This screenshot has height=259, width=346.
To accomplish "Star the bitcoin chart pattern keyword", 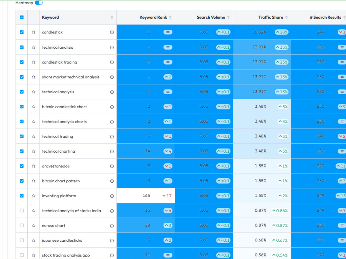I will pyautogui.click(x=34, y=181).
